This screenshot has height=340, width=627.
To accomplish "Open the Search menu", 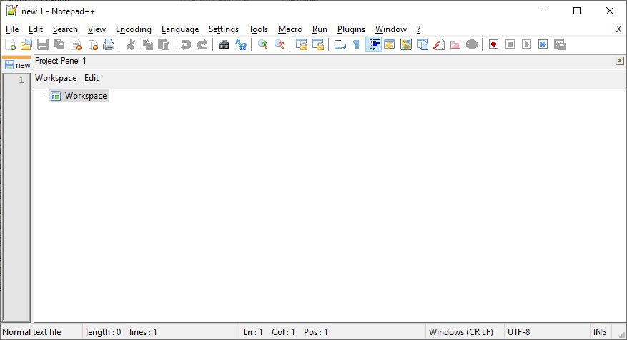I will (65, 29).
